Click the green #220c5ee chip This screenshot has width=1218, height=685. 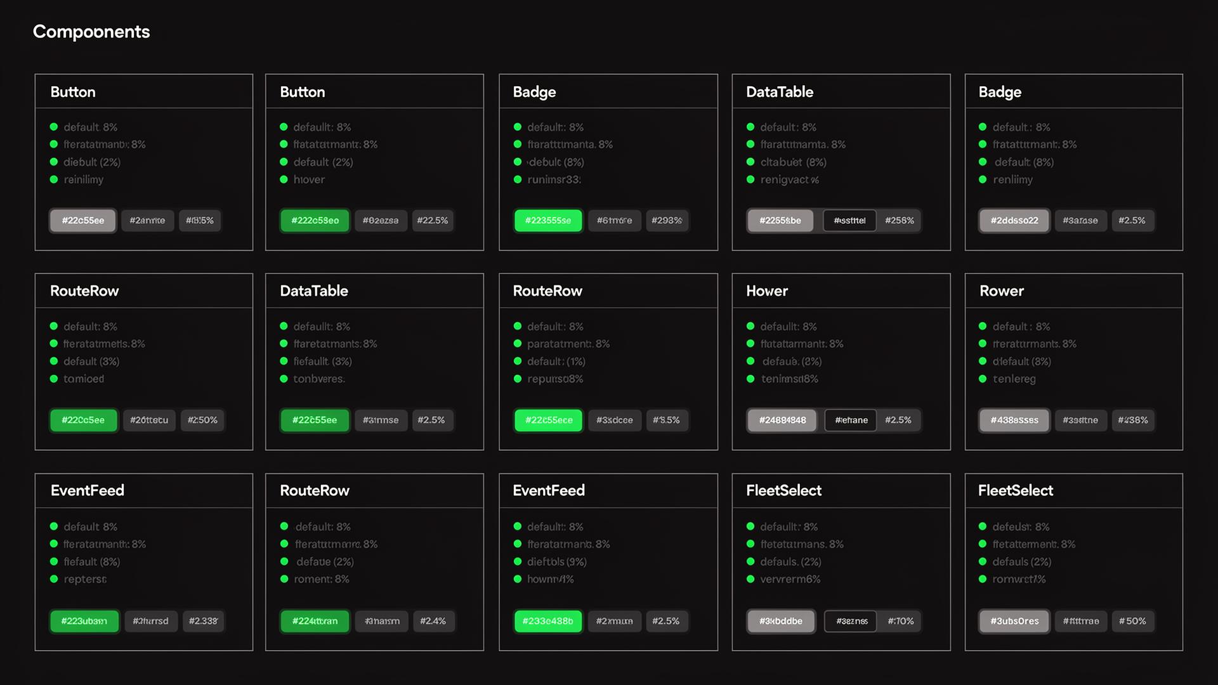tap(83, 420)
